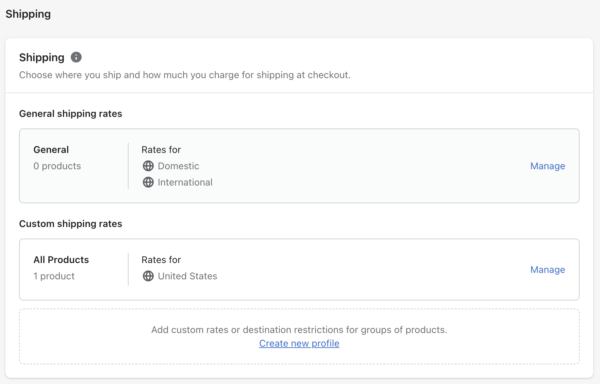Open Manage for the All Products profile
The image size is (600, 384).
(x=547, y=269)
